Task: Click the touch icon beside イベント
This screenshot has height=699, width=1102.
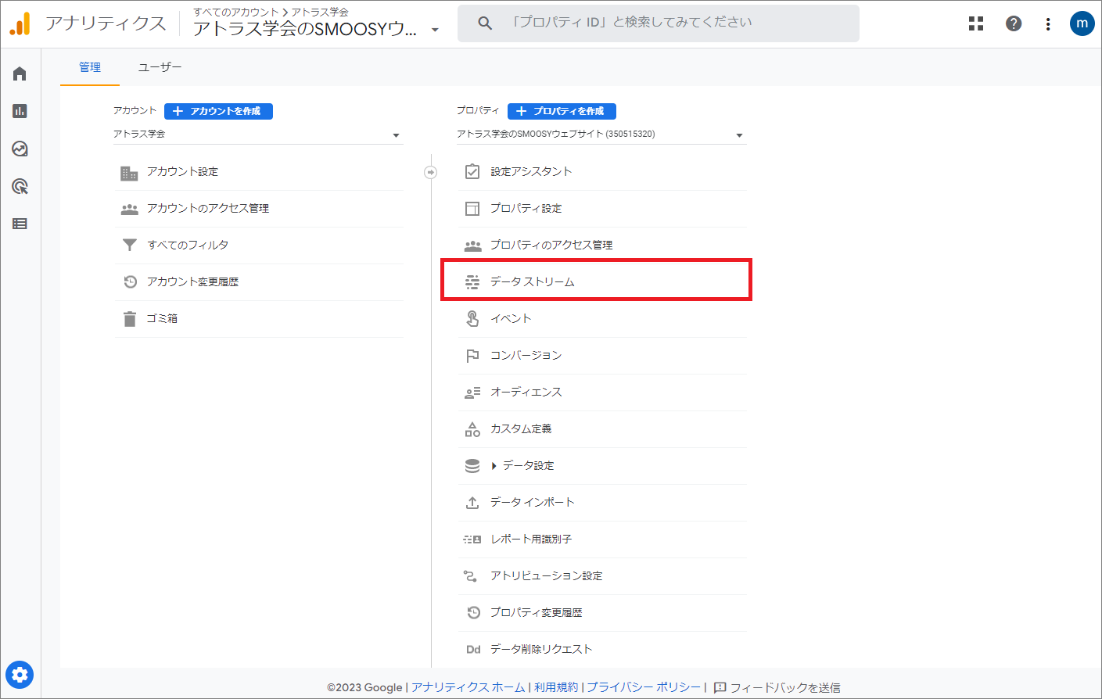Action: tap(472, 319)
